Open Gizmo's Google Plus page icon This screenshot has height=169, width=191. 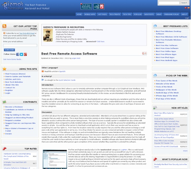(x=25, y=54)
